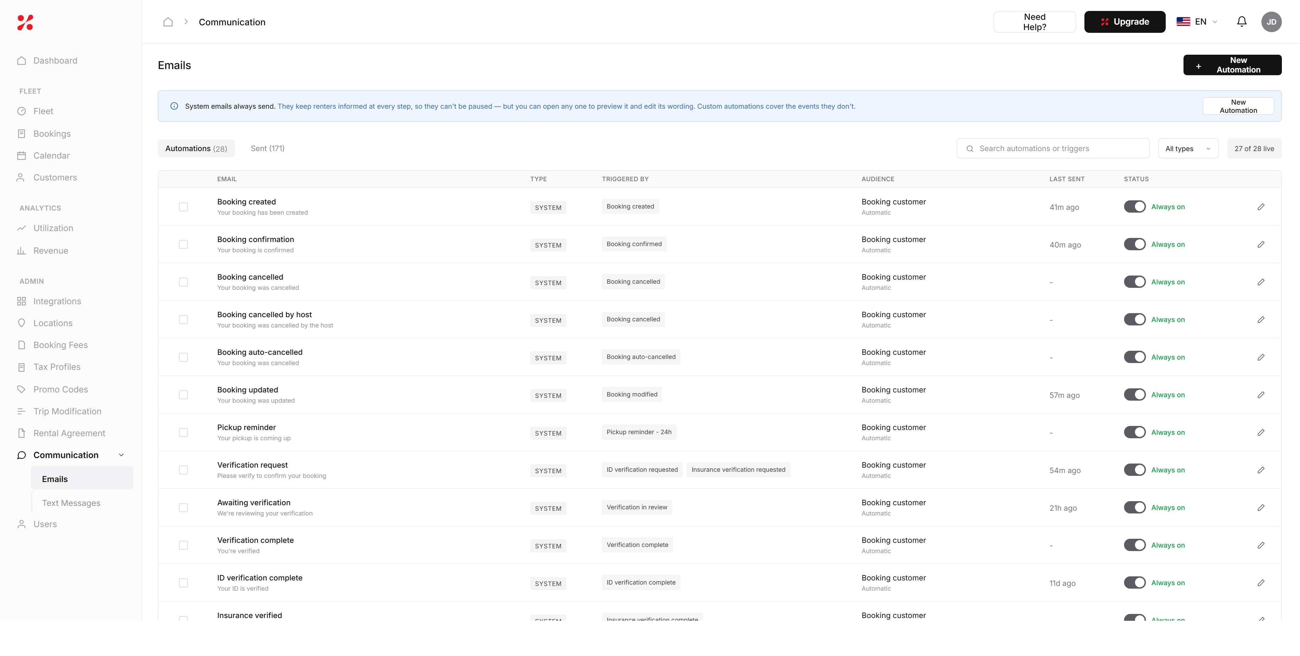Image resolution: width=1300 pixels, height=656 pixels.
Task: Open Text Messages in the sidebar
Action: (x=71, y=503)
